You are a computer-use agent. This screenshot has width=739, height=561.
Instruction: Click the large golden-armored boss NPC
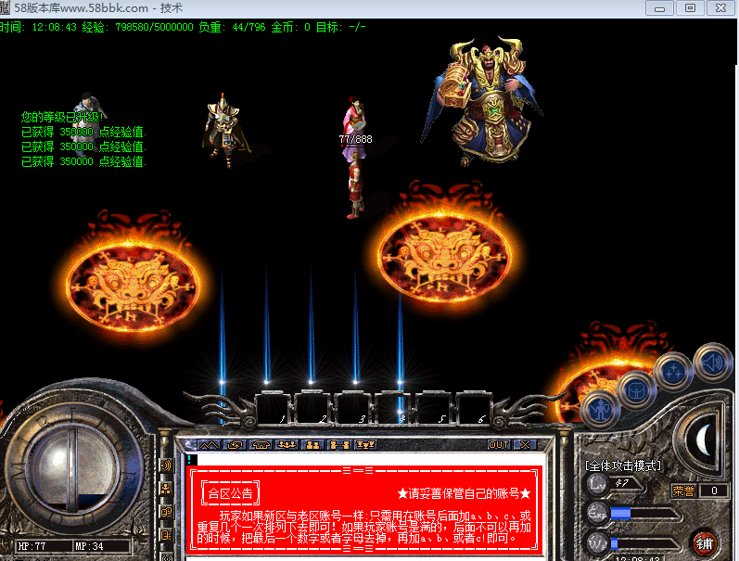point(485,101)
